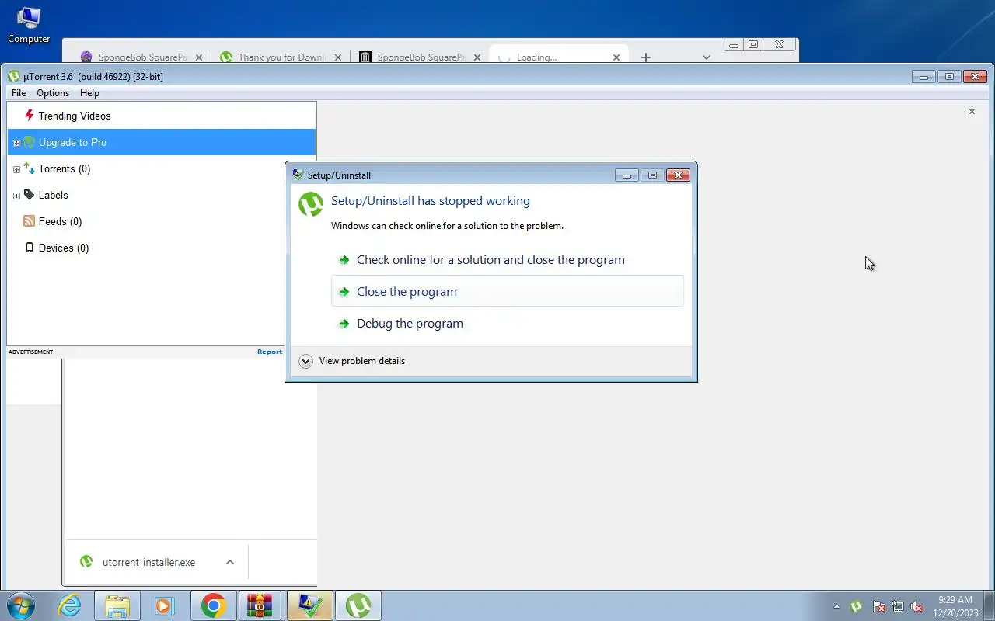This screenshot has width=995, height=621.
Task: Choose Check online for a solution
Action: (x=507, y=259)
